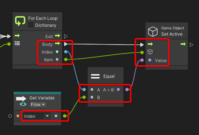Toggle the Dictionary checkbox

(x=31, y=25)
